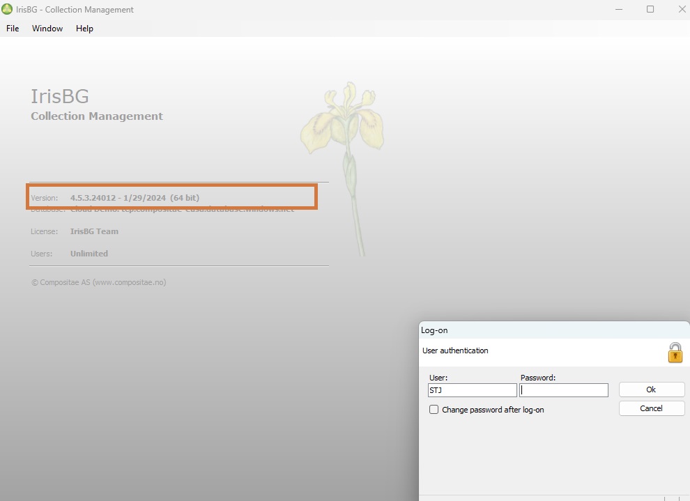This screenshot has height=501, width=690.
Task: Open the Help menu
Action: [x=84, y=29]
